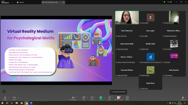Open the Windows Start menu
This screenshot has width=188, height=105.
[2, 103]
